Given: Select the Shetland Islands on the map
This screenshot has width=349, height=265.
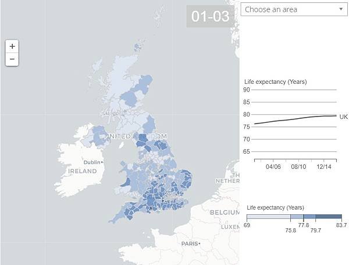Looking at the screenshot, I should [138, 46].
